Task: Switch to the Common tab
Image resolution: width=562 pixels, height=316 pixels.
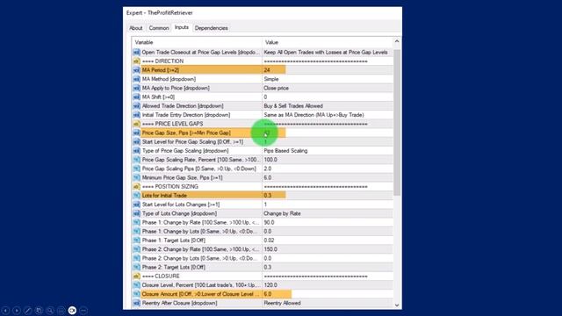Action: tap(159, 28)
